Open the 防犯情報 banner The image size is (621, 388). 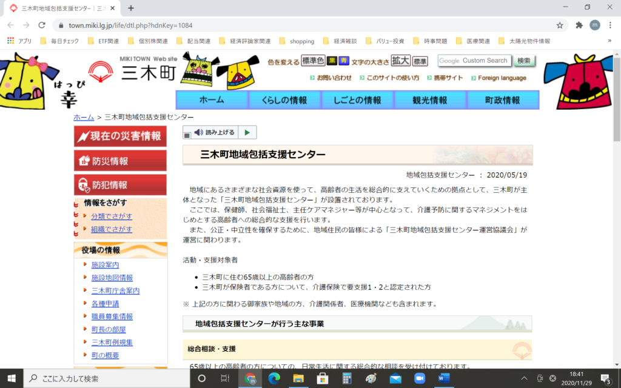[121, 184]
